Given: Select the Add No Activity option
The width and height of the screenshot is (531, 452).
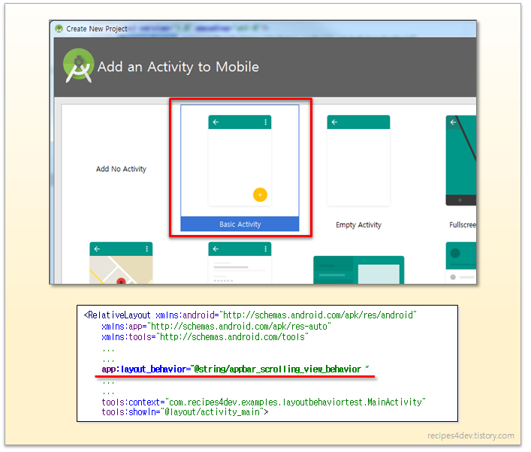Looking at the screenshot, I should pyautogui.click(x=121, y=169).
